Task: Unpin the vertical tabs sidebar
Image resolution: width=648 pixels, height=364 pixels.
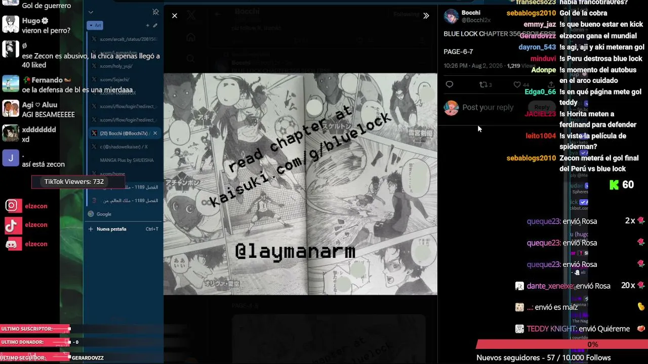Action: (x=155, y=12)
